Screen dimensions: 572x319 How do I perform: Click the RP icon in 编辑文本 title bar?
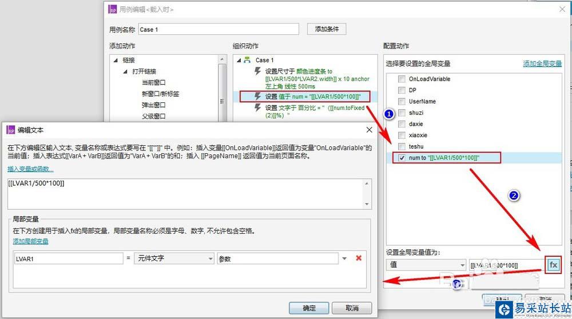click(11, 130)
